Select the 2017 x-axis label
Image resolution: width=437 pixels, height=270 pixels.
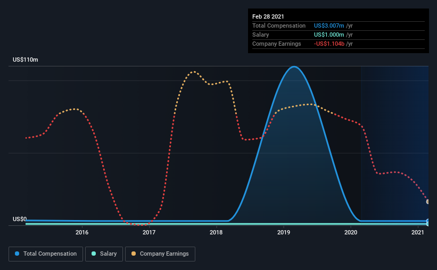[x=149, y=232]
